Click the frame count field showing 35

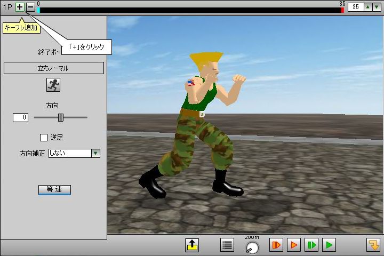pyautogui.click(x=356, y=7)
